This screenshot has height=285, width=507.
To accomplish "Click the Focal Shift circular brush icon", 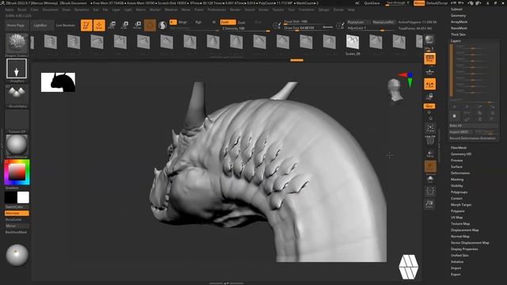I will [276, 25].
